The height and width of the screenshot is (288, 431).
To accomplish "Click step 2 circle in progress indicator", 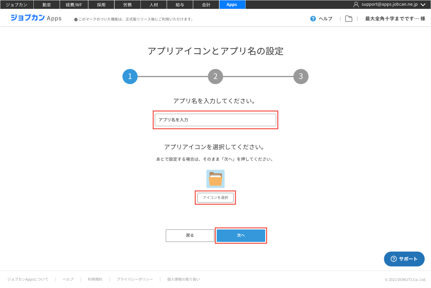I will 215,76.
